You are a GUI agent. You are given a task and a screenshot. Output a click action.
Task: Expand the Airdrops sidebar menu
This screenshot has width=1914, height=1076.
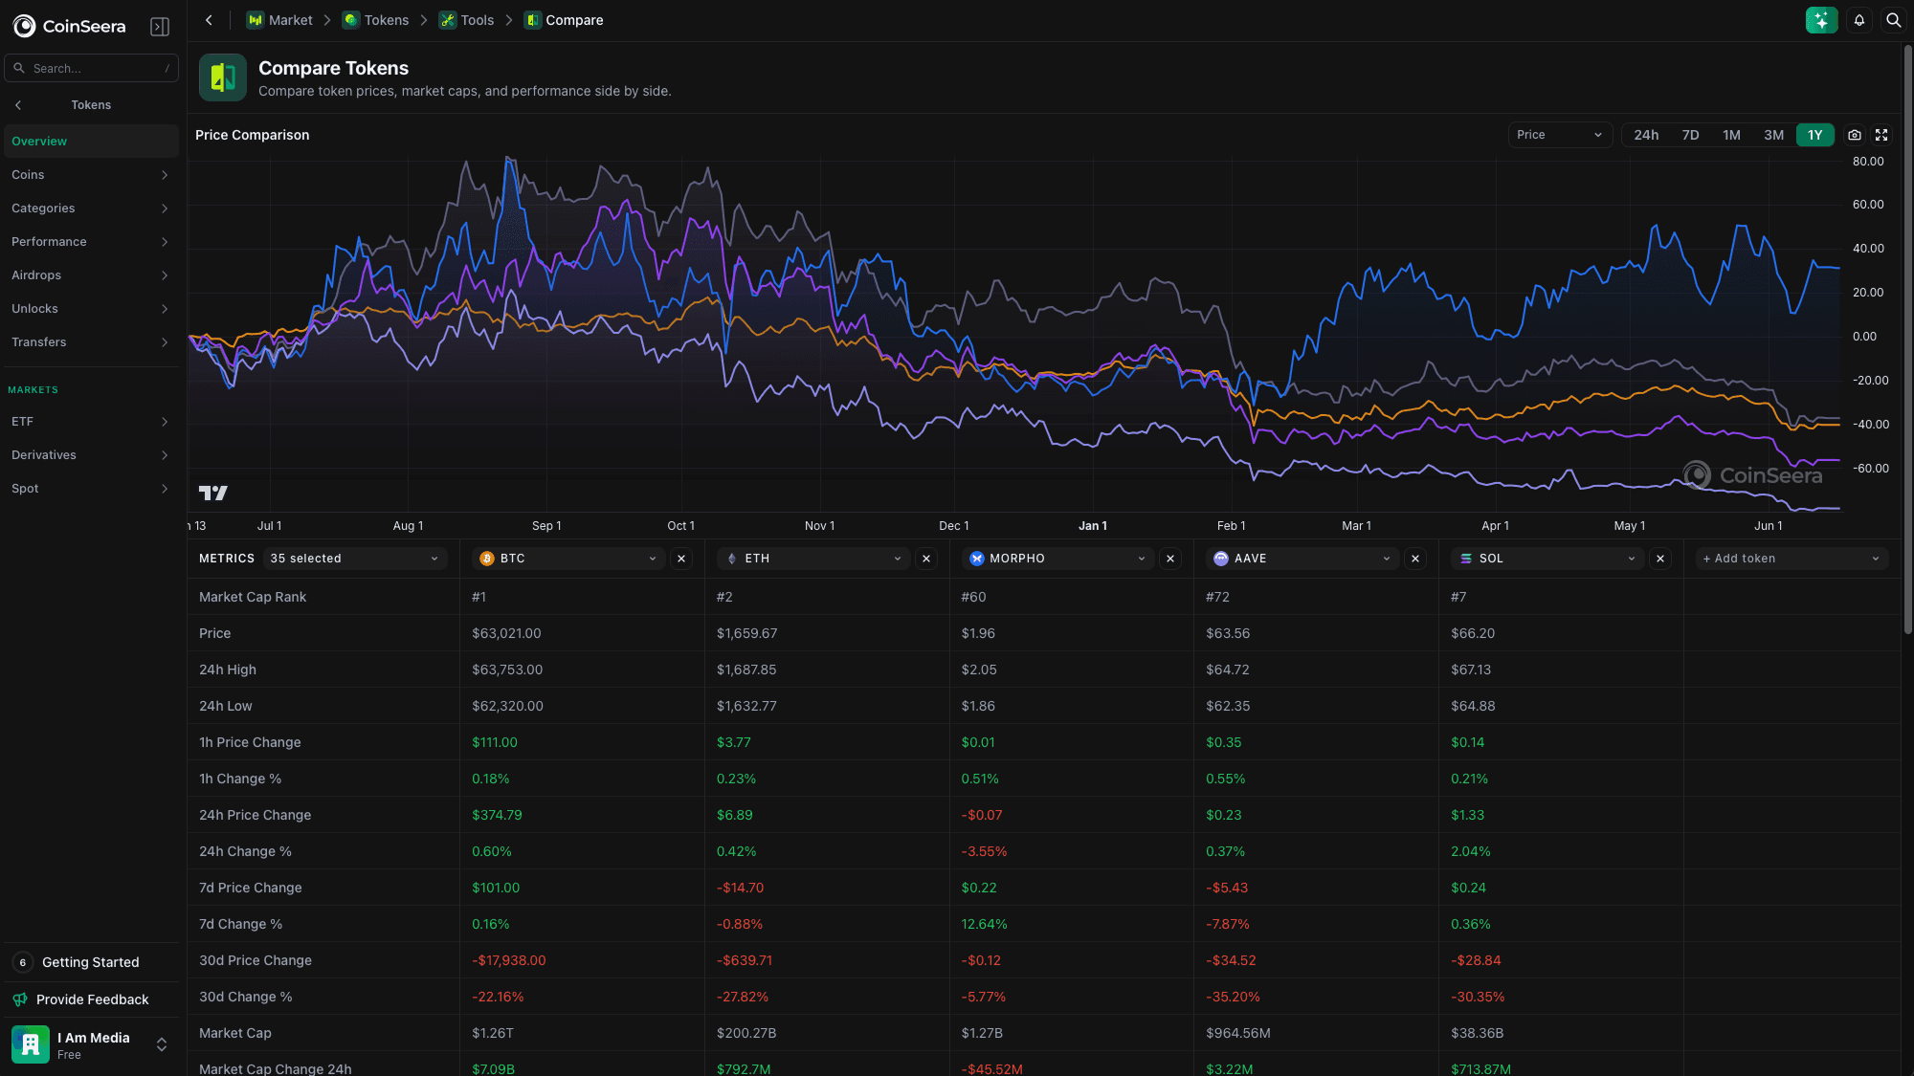pyautogui.click(x=91, y=275)
